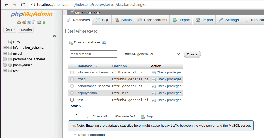Open performance_schema link in databases table
264x138 pixels.
click(94, 86)
